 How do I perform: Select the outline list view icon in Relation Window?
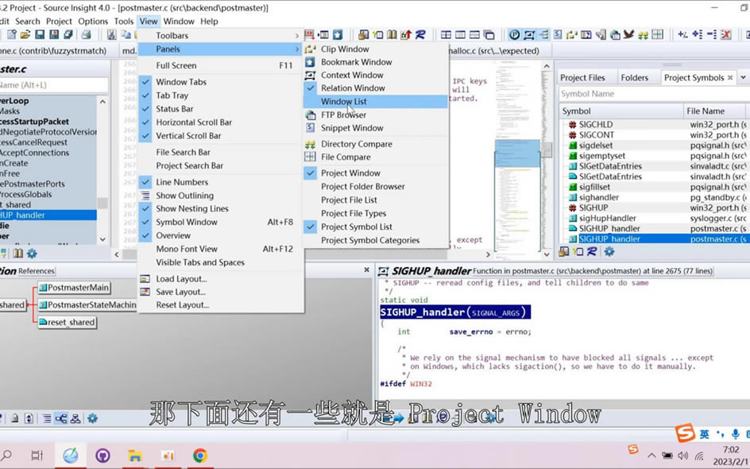(x=47, y=419)
